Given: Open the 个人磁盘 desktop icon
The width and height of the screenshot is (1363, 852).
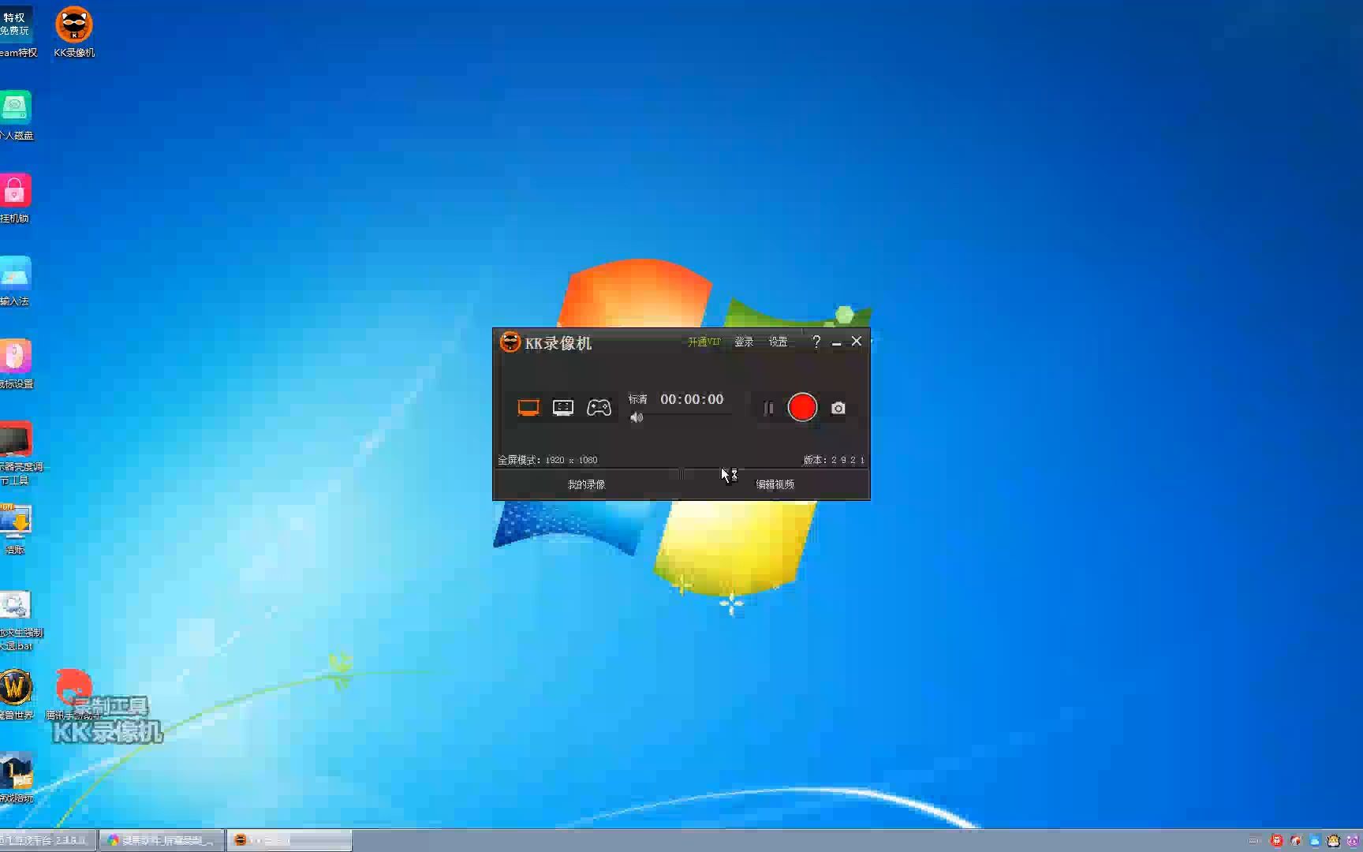Looking at the screenshot, I should (x=16, y=115).
